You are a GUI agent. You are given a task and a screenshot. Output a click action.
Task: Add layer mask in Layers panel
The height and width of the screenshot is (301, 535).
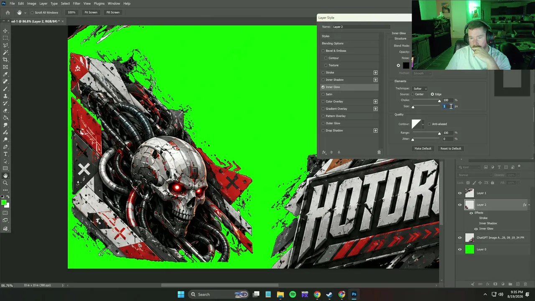pos(495,284)
